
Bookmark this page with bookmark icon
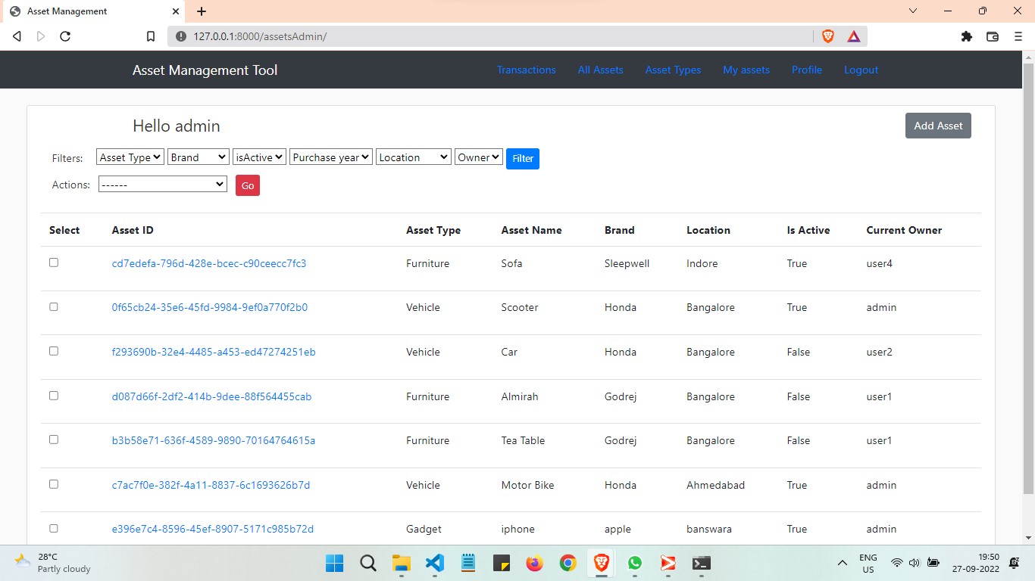151,36
